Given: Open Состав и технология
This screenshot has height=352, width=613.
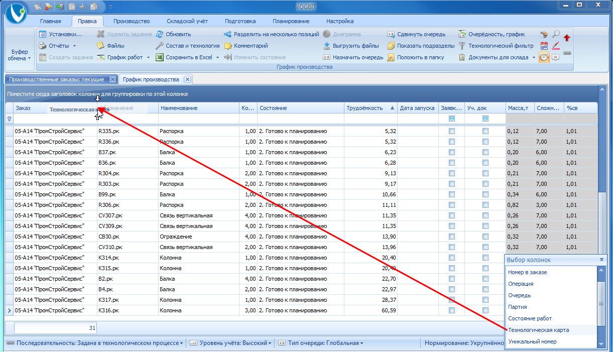Looking at the screenshot, I should [187, 46].
